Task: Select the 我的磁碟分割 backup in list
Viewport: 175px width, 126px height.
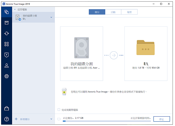Action: coord(33,17)
